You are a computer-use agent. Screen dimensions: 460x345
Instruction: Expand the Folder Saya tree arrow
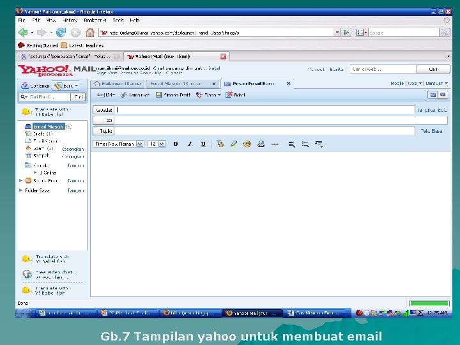[20, 190]
